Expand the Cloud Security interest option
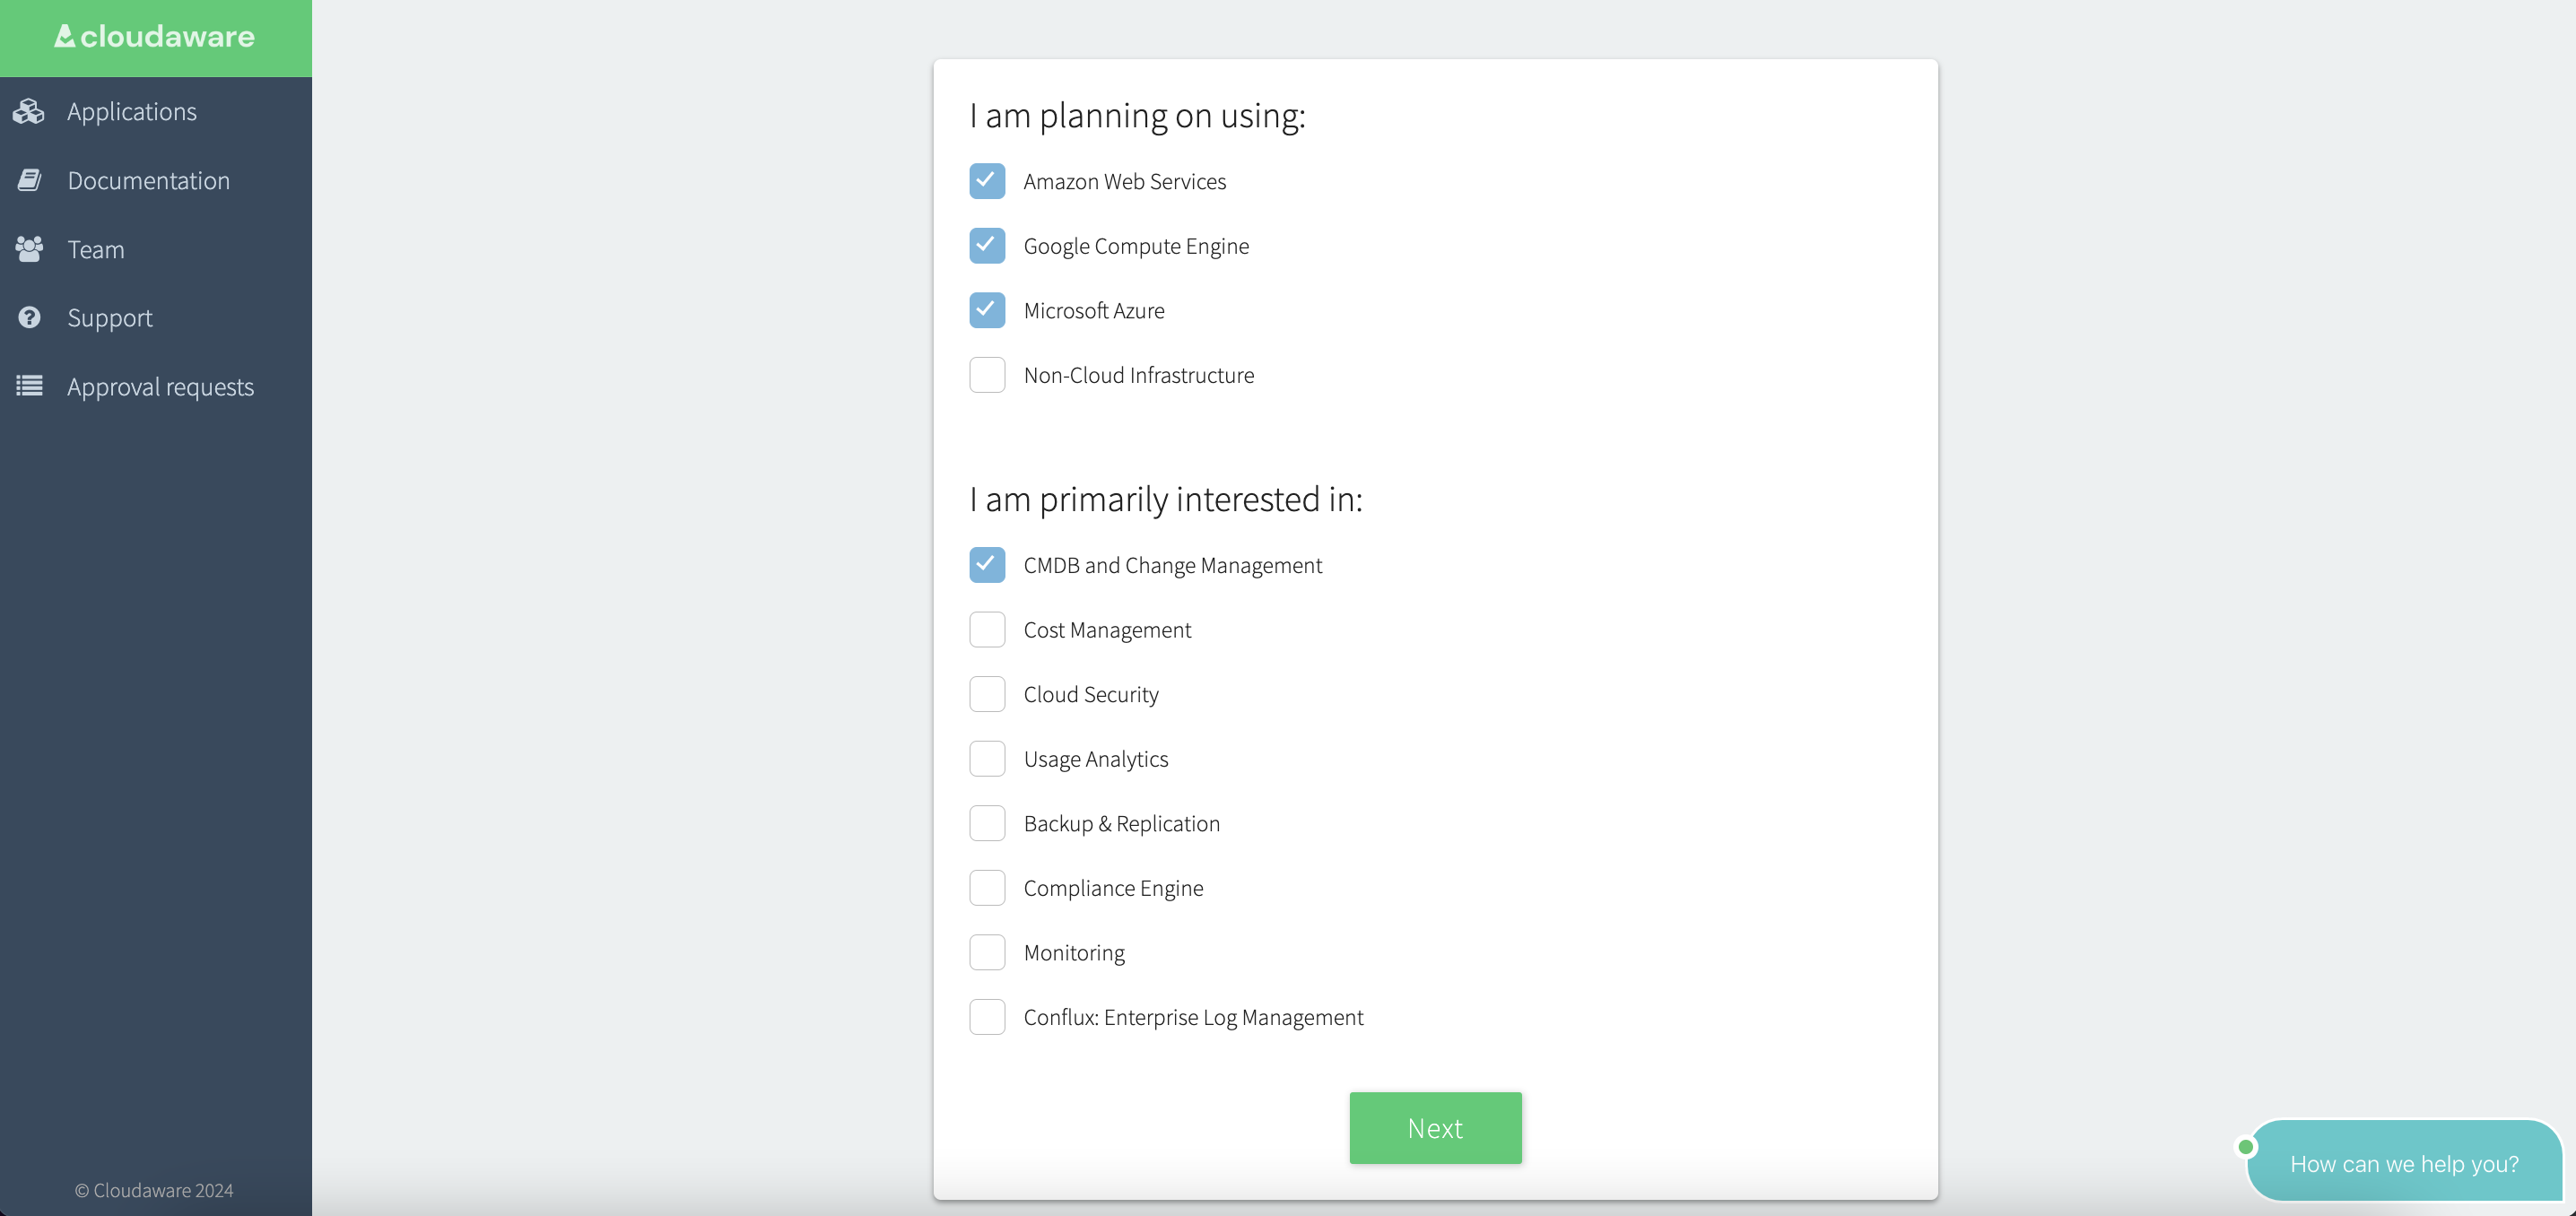 (988, 693)
